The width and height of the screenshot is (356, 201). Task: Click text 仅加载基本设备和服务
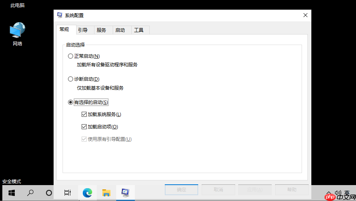point(100,88)
